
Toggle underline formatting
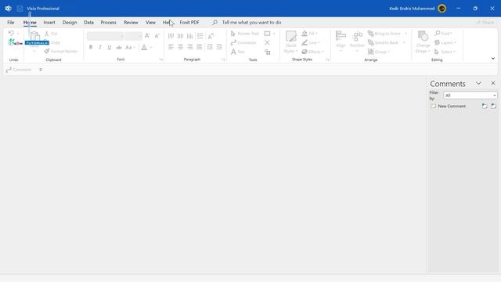(110, 47)
